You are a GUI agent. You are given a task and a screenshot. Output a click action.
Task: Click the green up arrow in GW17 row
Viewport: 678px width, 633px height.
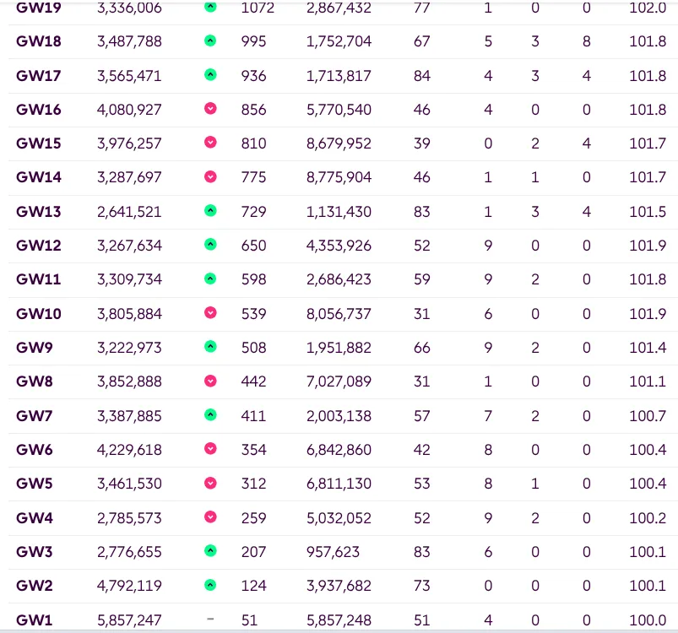pyautogui.click(x=210, y=75)
